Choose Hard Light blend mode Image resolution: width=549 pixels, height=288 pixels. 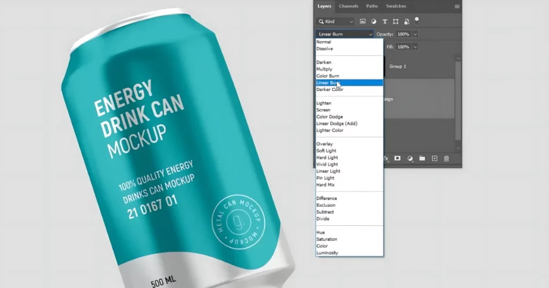[x=350, y=157]
